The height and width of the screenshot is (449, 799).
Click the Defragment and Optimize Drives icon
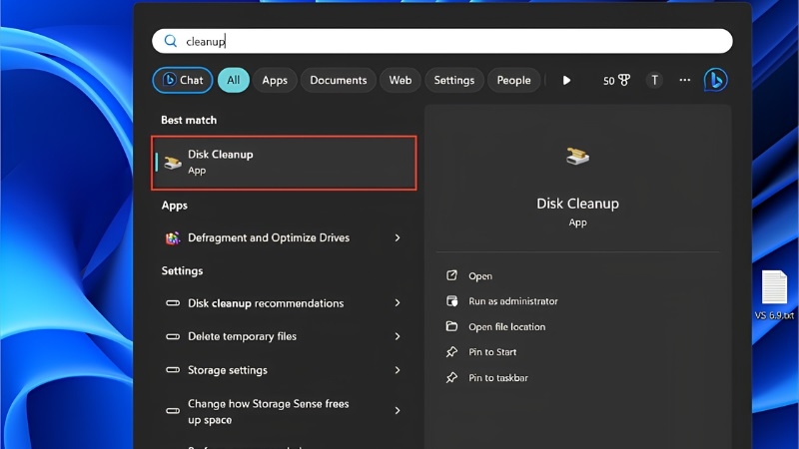[172, 237]
